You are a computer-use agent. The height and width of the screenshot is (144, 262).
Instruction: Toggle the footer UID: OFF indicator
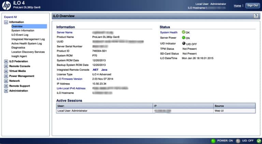tap(238, 141)
